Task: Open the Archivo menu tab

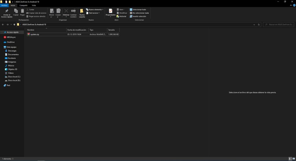Action: [x=4, y=5]
